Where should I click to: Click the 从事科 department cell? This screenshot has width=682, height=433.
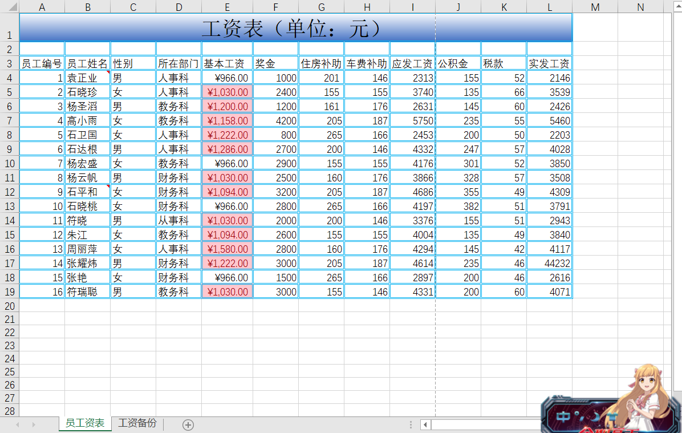(178, 221)
